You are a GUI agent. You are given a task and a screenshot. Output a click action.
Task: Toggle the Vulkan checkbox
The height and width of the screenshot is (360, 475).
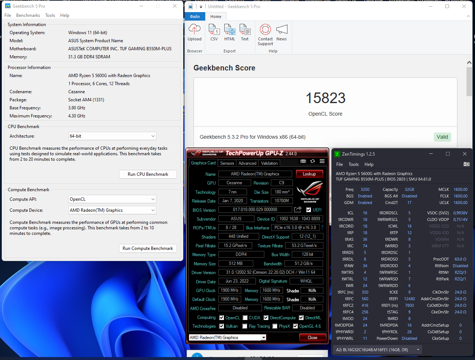tap(221, 326)
